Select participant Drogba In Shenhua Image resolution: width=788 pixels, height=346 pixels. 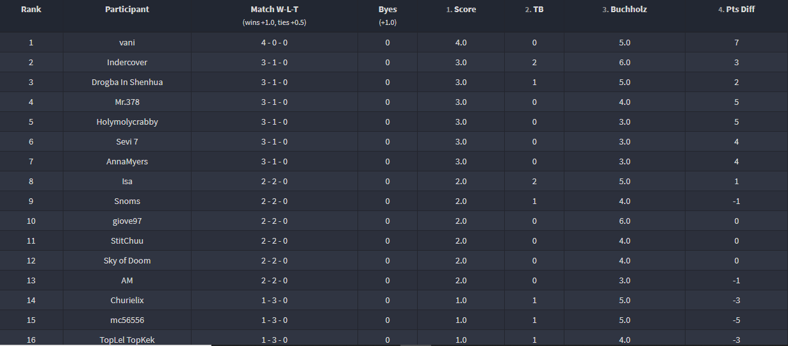[127, 83]
